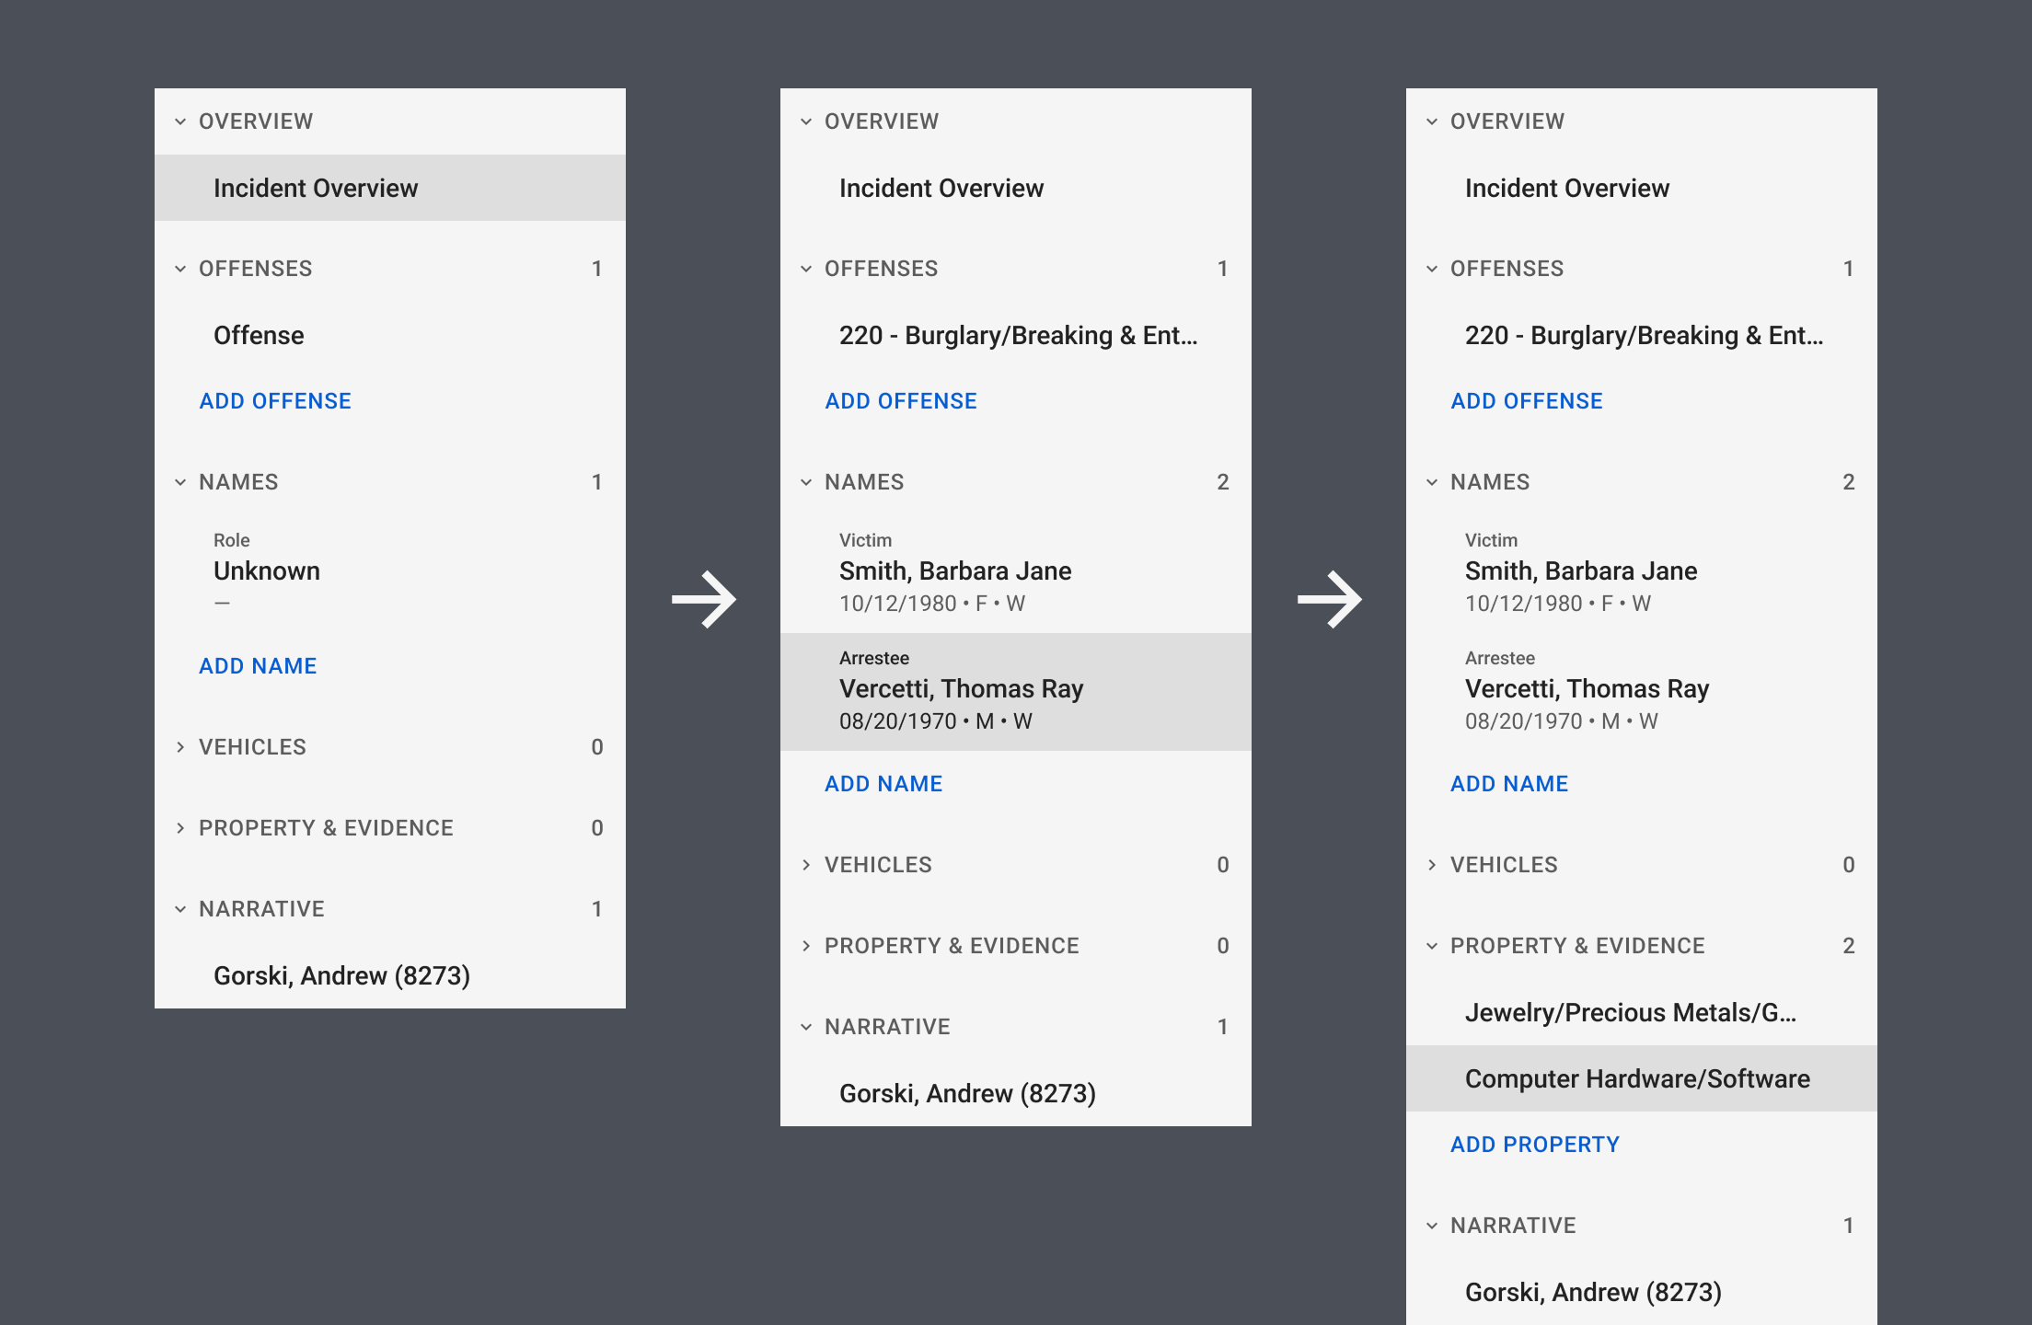Expand PROPERTY & EVIDENCE chevron in middle panel
Image resolution: width=2032 pixels, height=1325 pixels.
806,946
